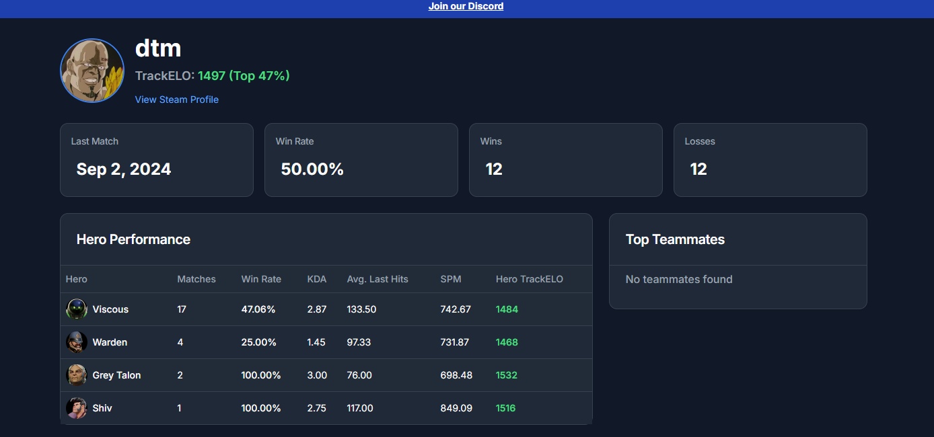Open the Join our Discord link
This screenshot has width=934, height=437.
(x=466, y=6)
